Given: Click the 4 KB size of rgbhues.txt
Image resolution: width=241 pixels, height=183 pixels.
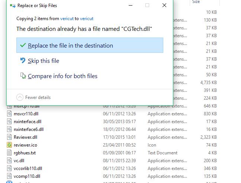Looking at the screenshot, I should (x=212, y=153).
